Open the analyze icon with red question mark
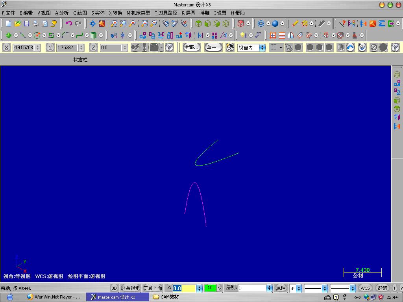This screenshot has width=403, height=302. [x=342, y=24]
